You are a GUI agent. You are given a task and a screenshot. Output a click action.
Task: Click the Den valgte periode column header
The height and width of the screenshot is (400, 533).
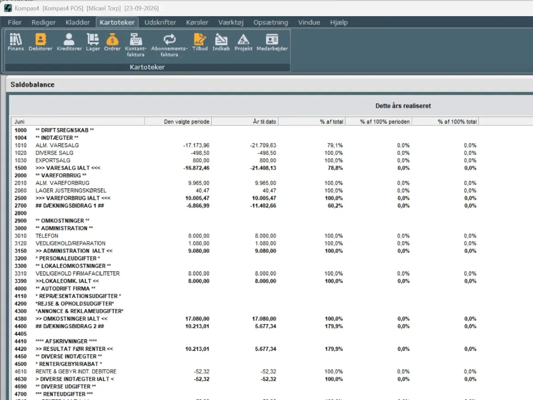tap(178, 121)
